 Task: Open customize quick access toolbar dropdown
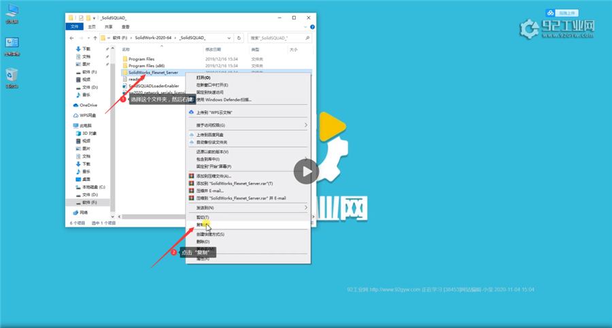pos(95,18)
